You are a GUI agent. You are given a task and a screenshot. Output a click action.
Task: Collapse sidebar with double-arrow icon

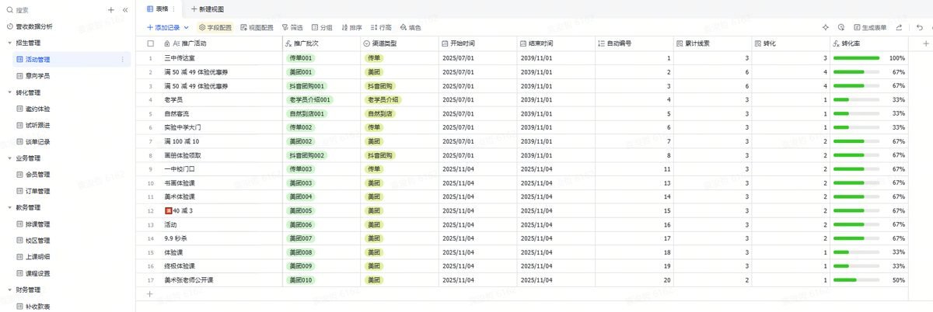coord(125,10)
